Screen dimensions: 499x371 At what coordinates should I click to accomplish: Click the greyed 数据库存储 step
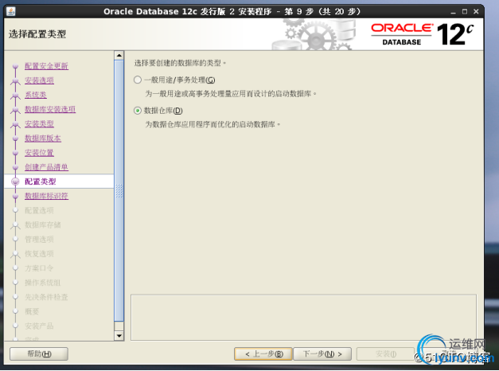tap(43, 225)
